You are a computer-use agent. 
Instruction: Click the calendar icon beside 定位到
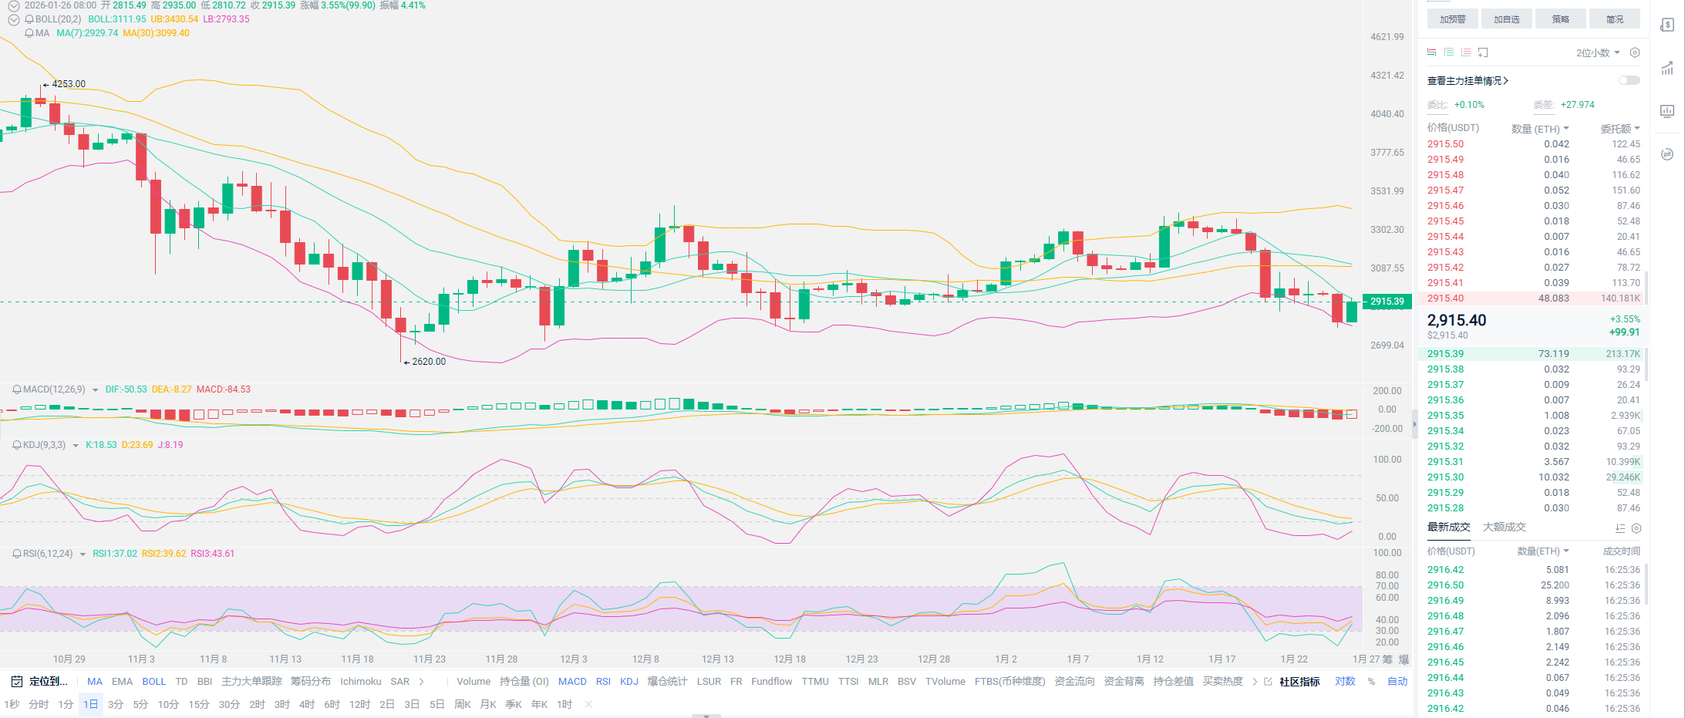17,682
